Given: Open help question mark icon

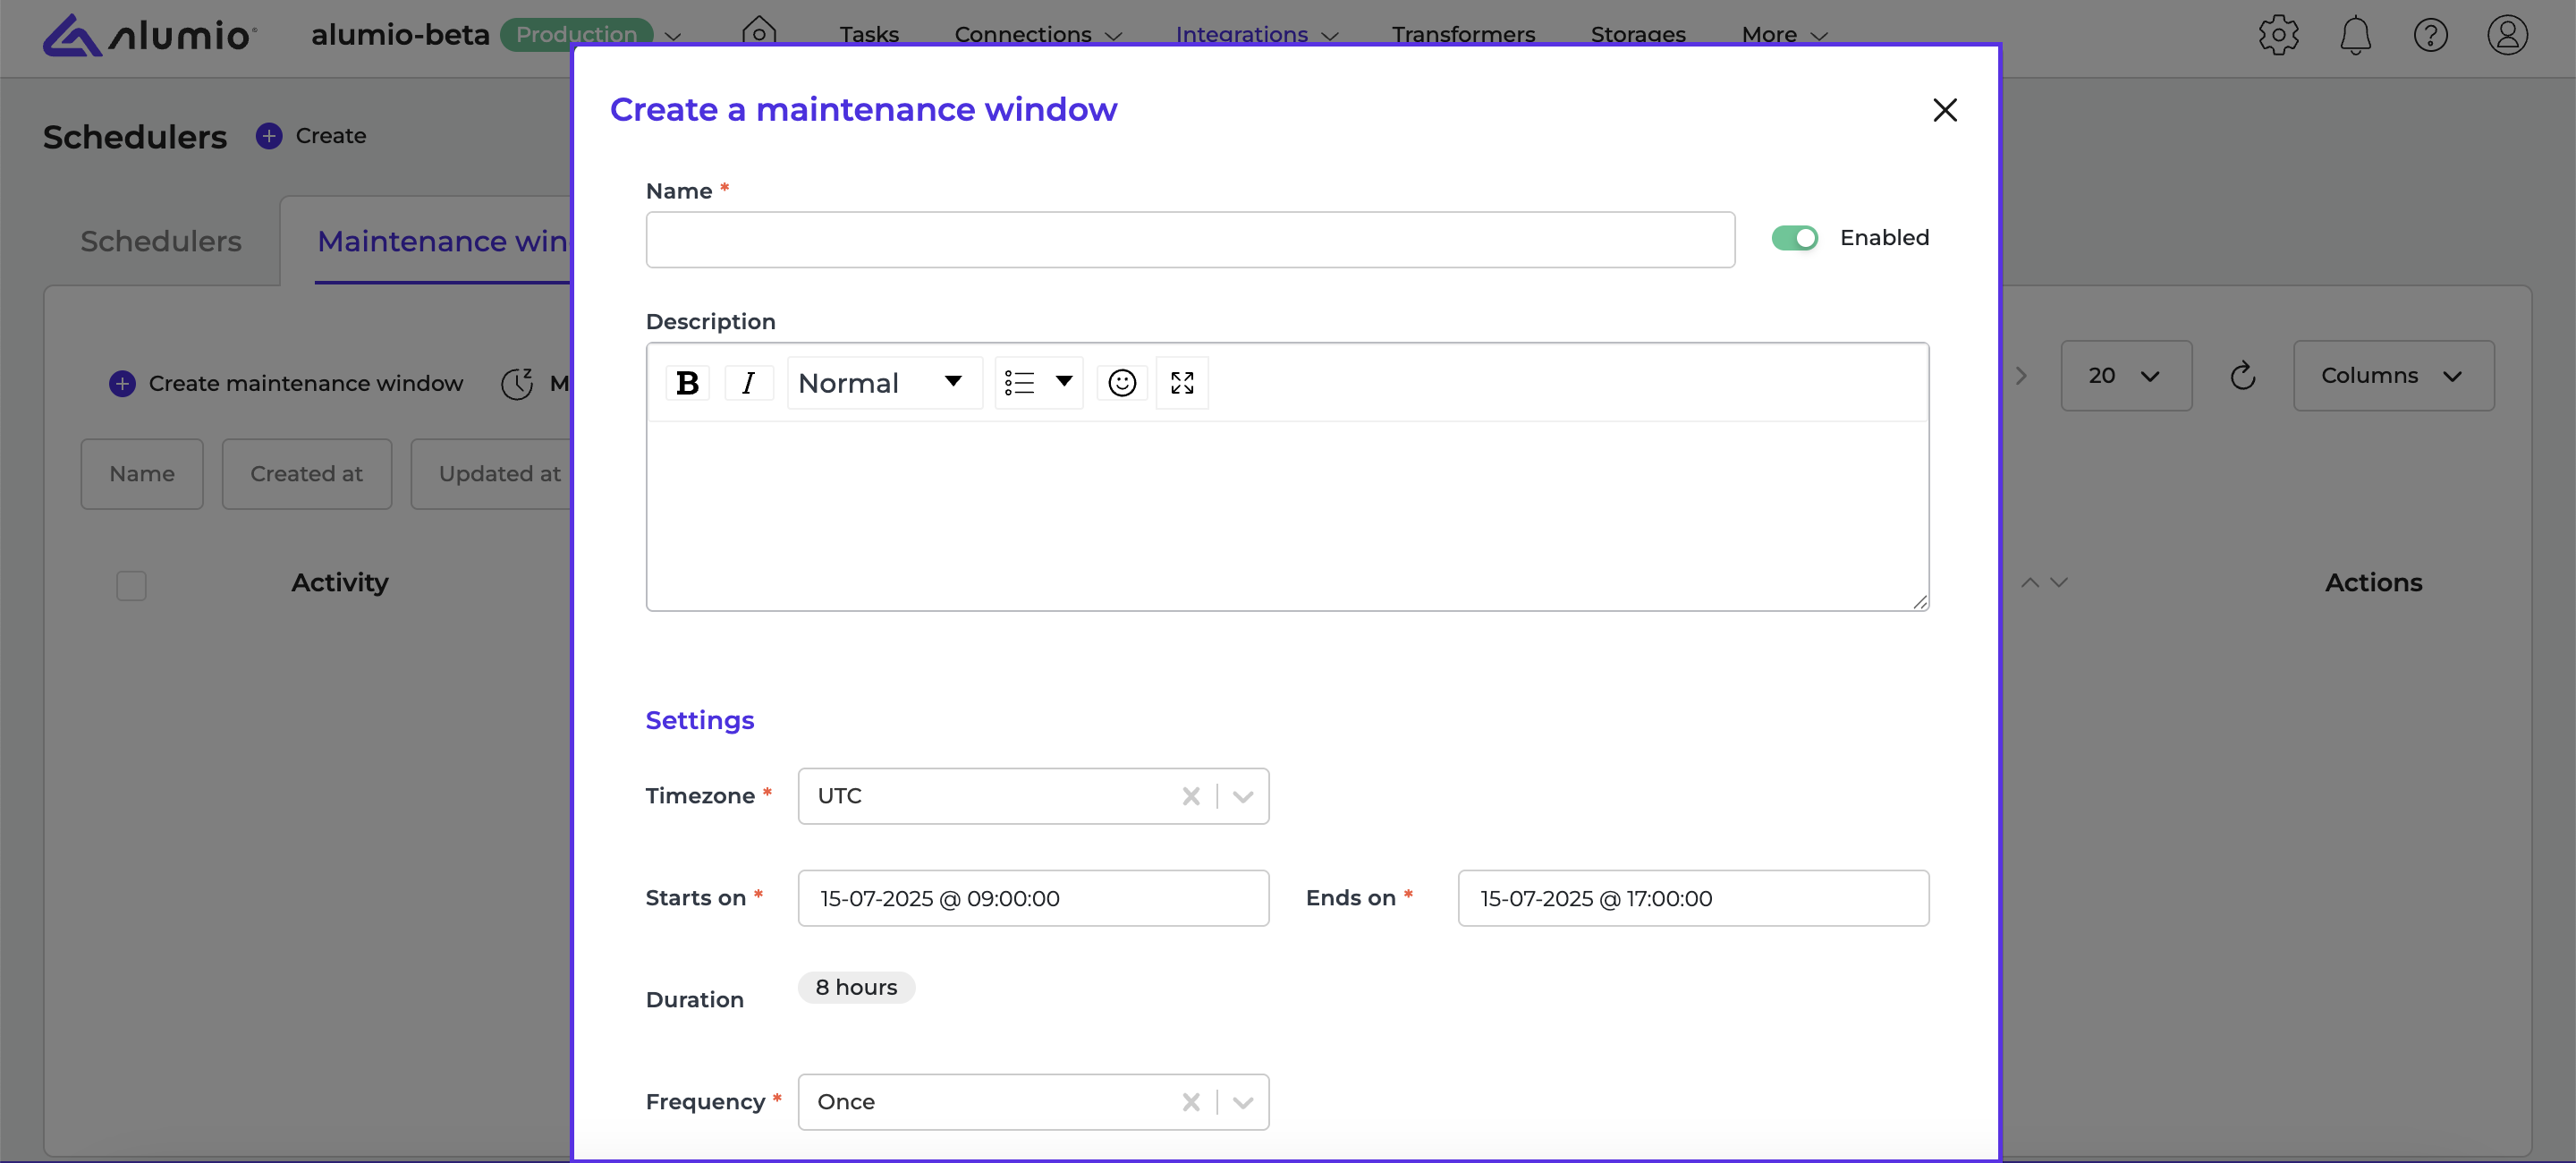Looking at the screenshot, I should pos(2430,35).
